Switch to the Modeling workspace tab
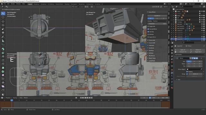Screen dimensions: 206x115 [36, 4]
